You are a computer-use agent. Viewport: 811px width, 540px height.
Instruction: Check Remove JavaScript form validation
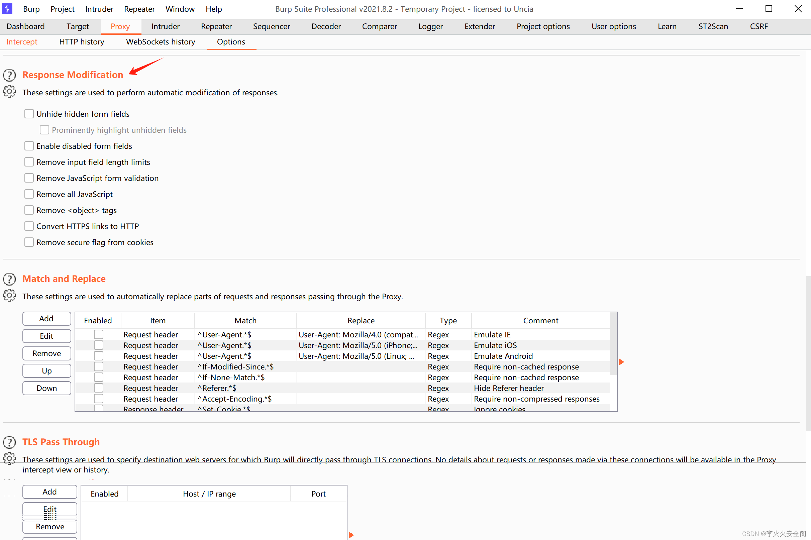pos(29,178)
